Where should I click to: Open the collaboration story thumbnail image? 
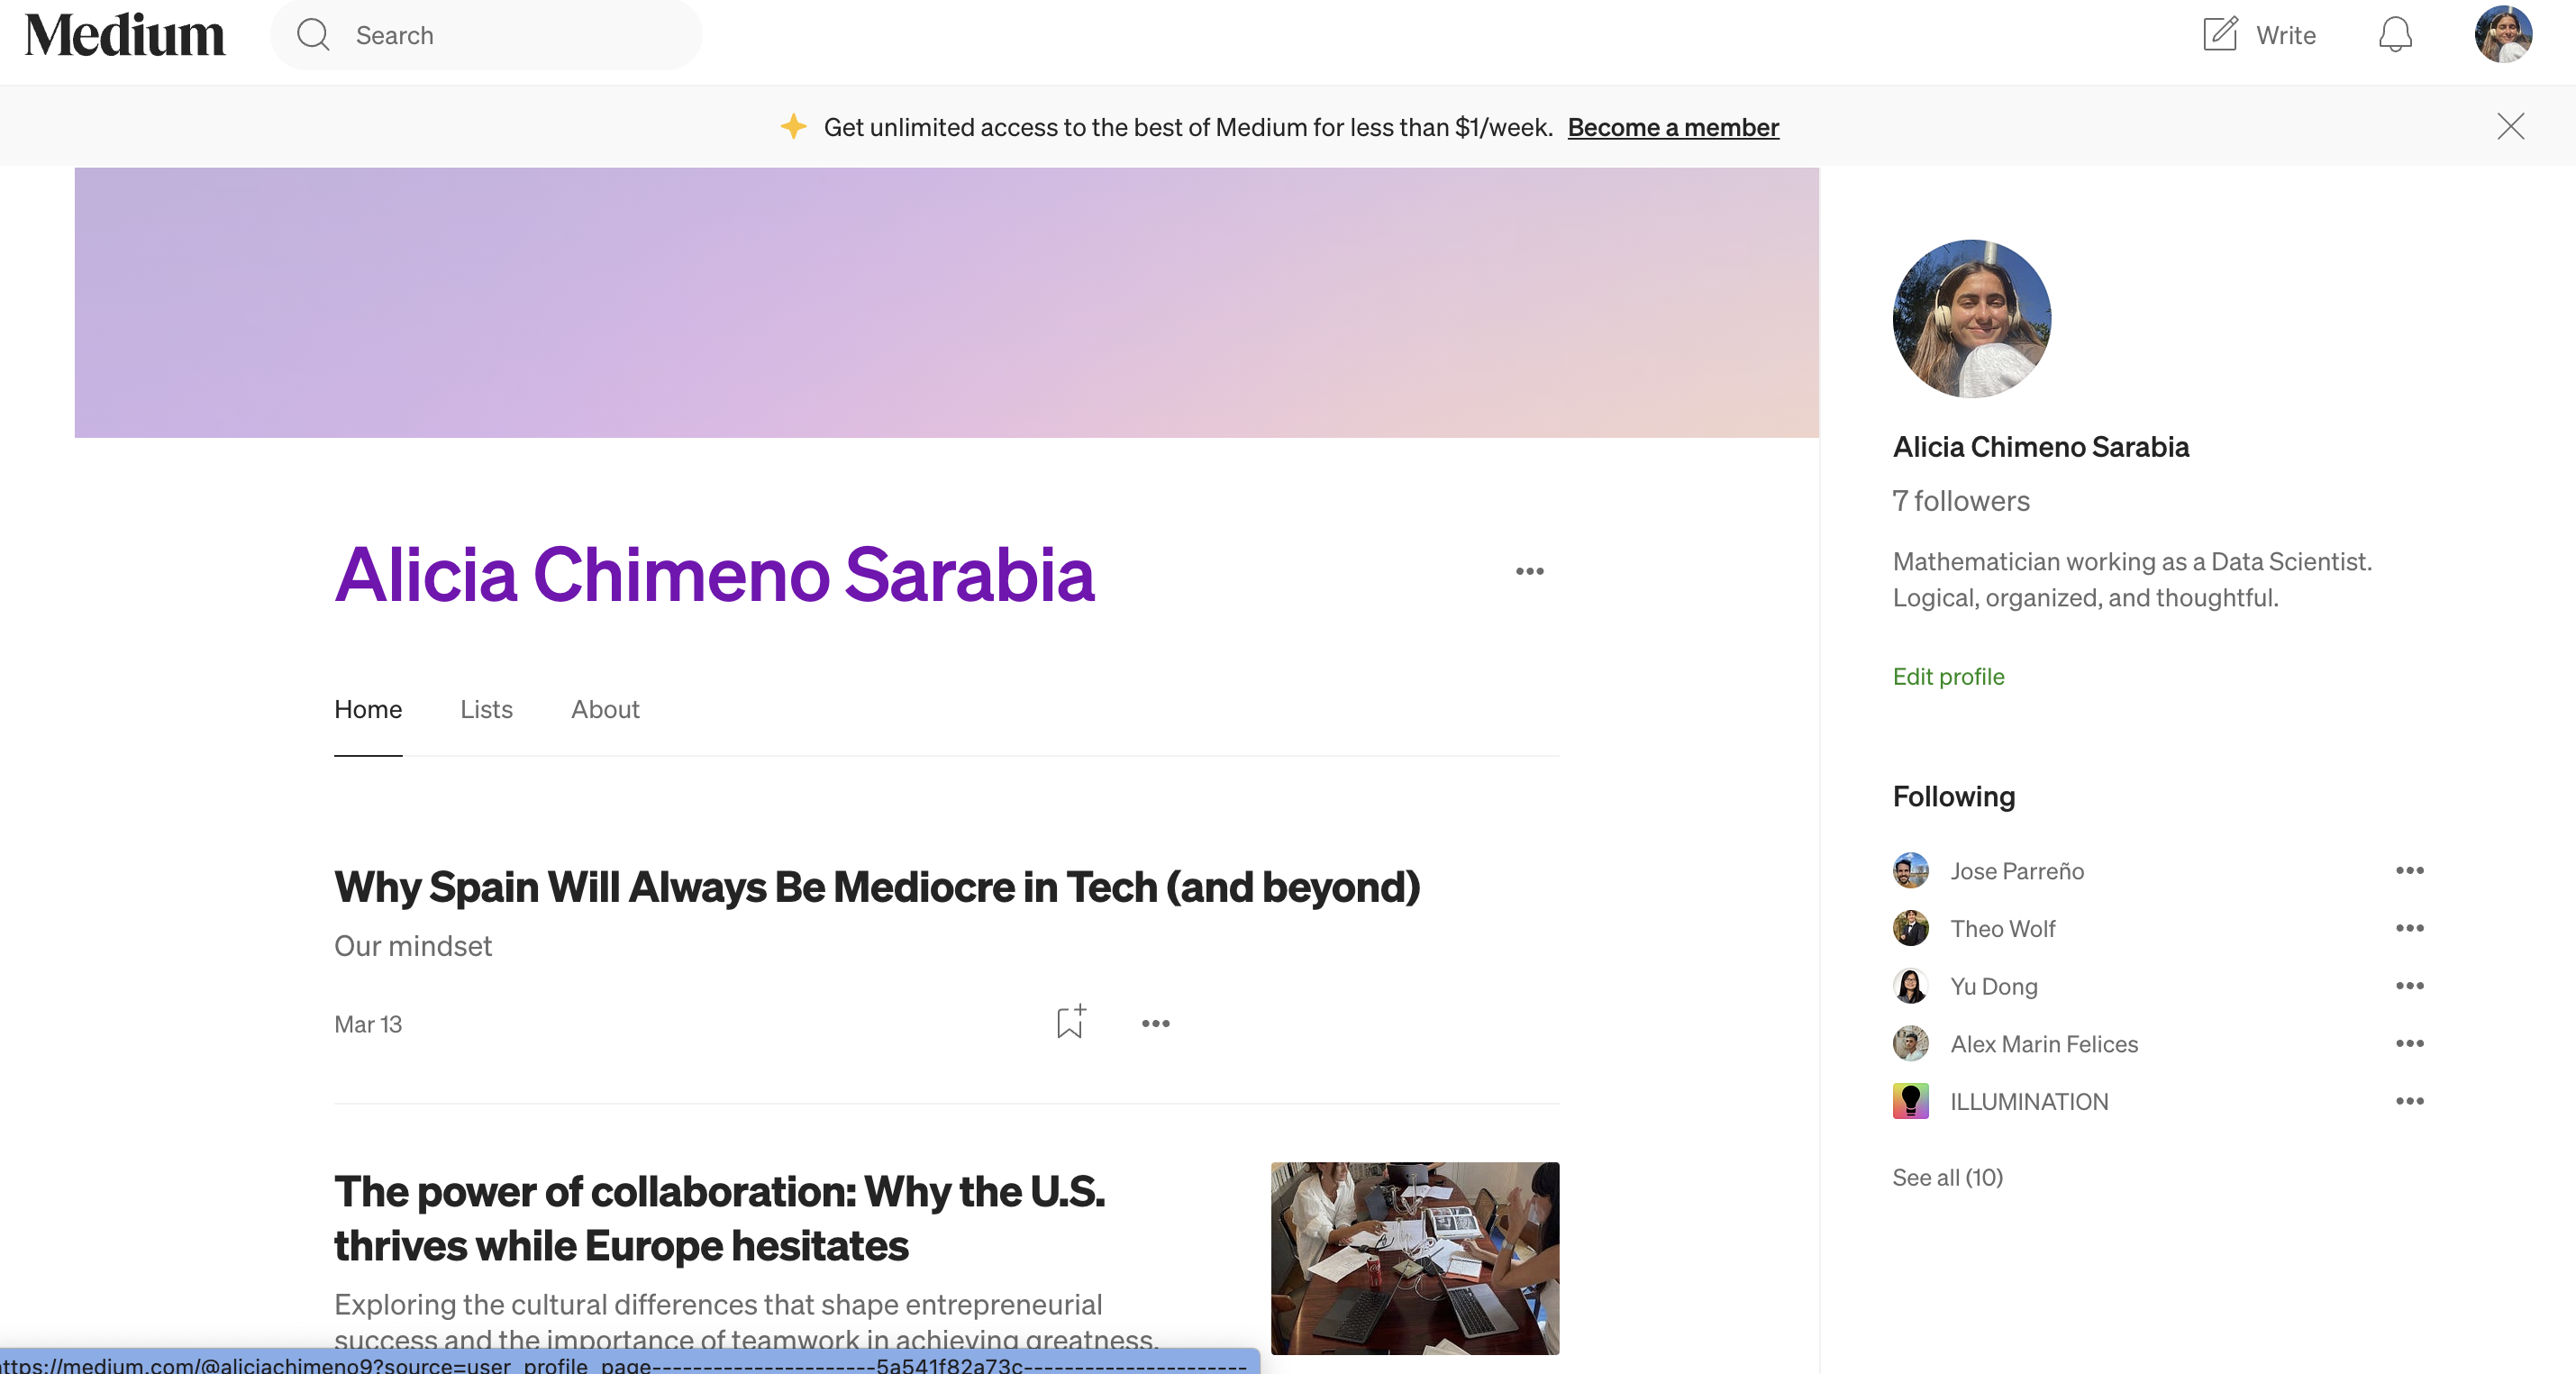coord(1414,1258)
